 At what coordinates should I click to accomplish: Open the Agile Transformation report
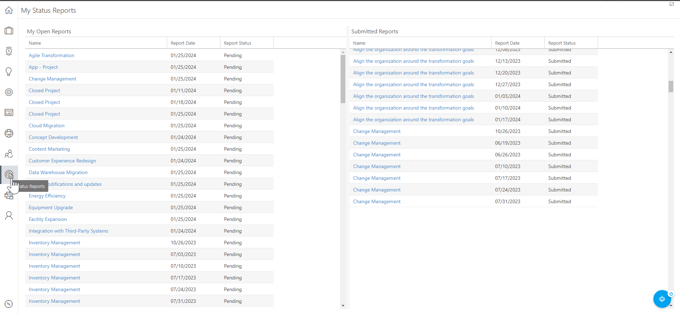coord(51,55)
